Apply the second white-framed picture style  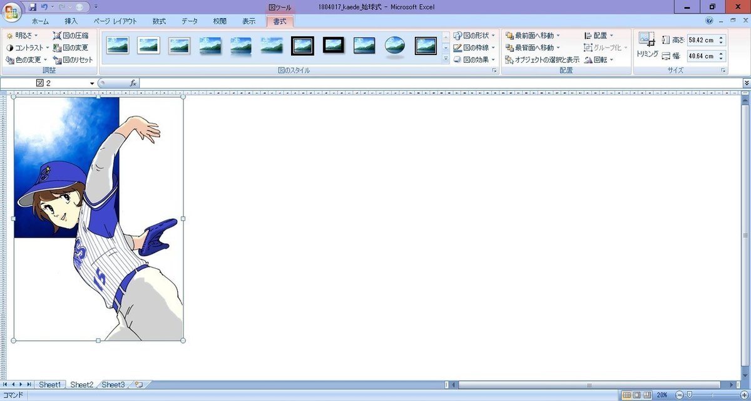(148, 46)
